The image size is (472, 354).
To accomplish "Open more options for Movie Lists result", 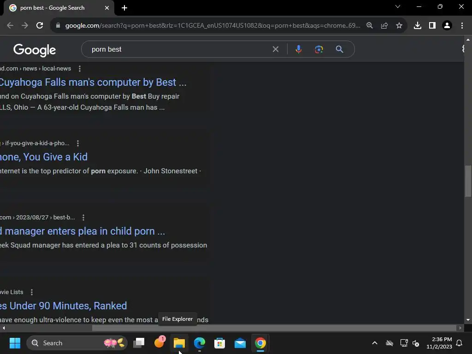I will 32,292.
